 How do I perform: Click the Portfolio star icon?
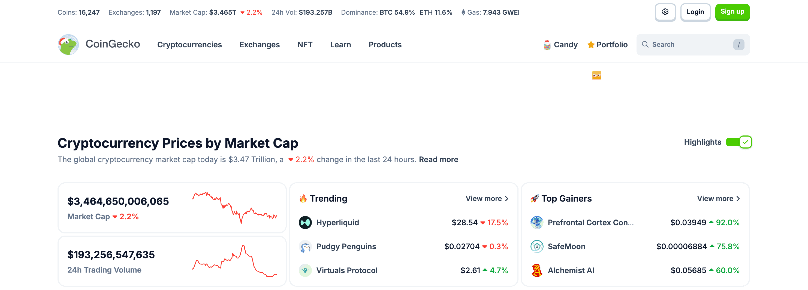coord(591,45)
